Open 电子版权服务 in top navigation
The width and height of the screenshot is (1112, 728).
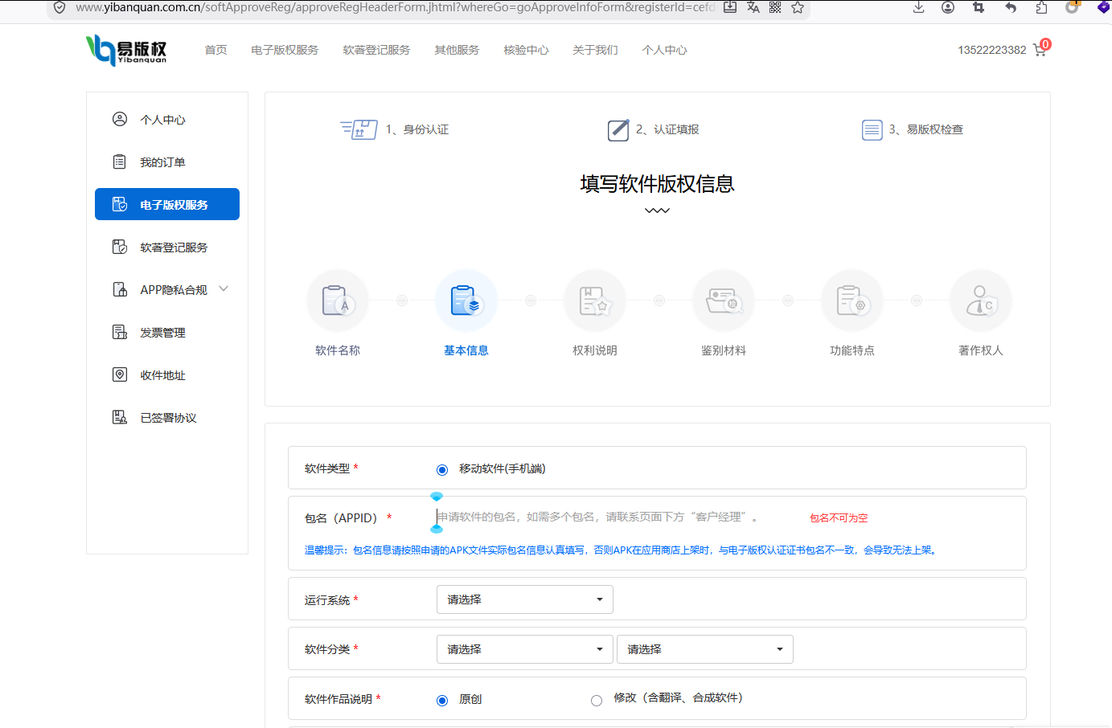coord(285,50)
